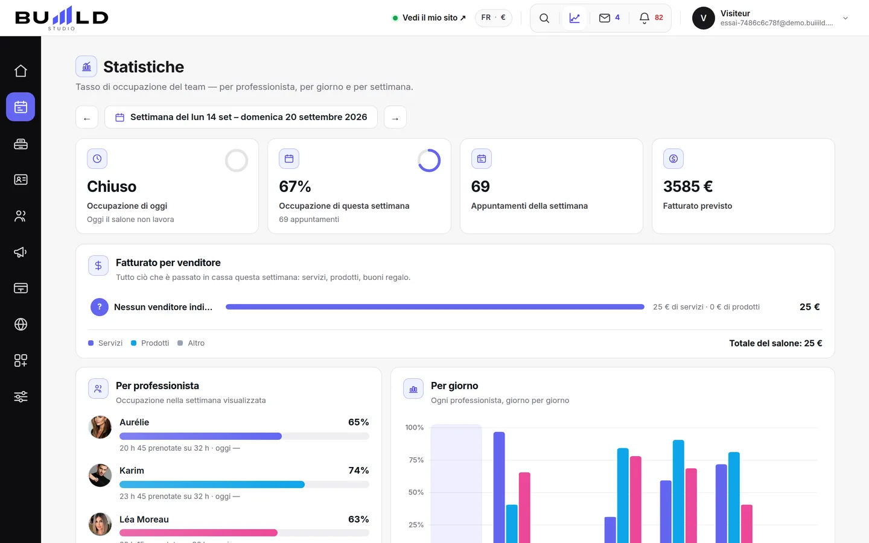This screenshot has height=543, width=869.
Task: Open the team members sidebar icon
Action: [x=21, y=216]
